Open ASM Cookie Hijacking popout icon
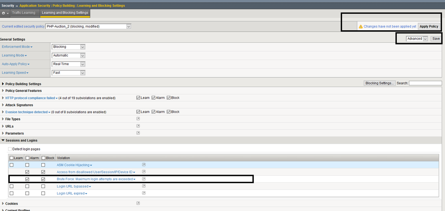The width and height of the screenshot is (445, 211). tap(143, 165)
